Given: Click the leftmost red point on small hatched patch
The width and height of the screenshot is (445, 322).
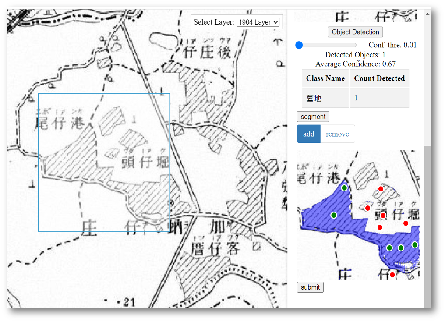Looking at the screenshot, I should tap(367, 208).
